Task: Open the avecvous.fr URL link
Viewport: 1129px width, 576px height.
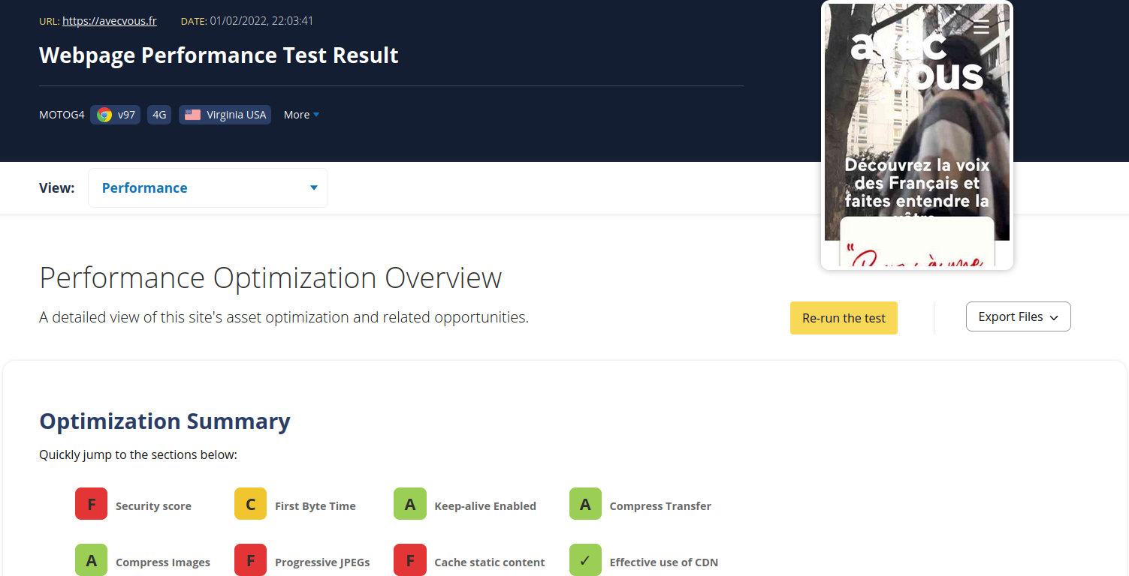Action: [x=109, y=20]
